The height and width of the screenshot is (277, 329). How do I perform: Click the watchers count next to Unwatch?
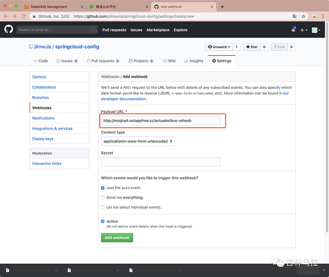236,47
